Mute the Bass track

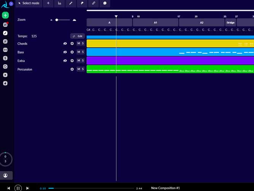78,52
